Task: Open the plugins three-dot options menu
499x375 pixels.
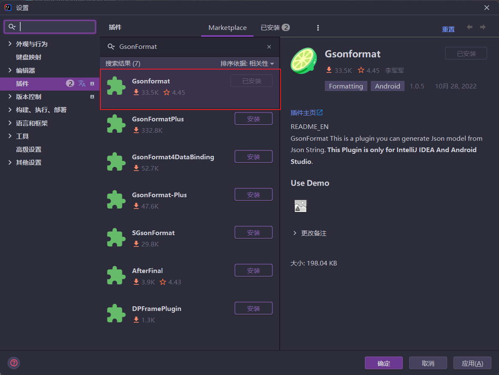Action: click(318, 28)
